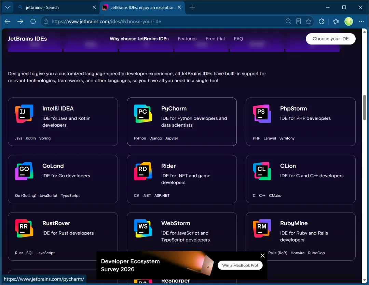Open the PhpStorm title link

click(x=293, y=108)
